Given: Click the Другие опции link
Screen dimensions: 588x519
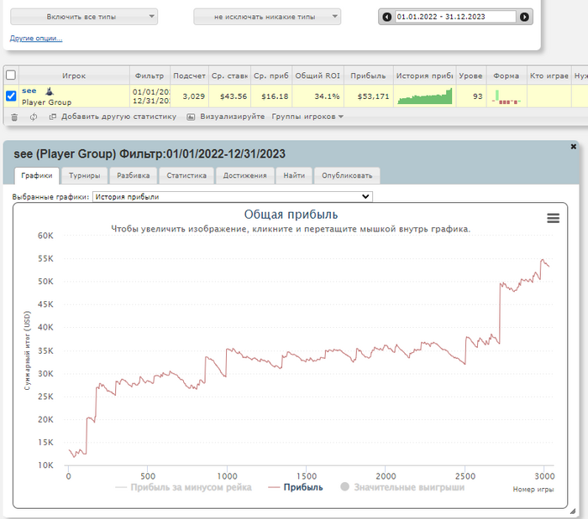Looking at the screenshot, I should [x=36, y=39].
